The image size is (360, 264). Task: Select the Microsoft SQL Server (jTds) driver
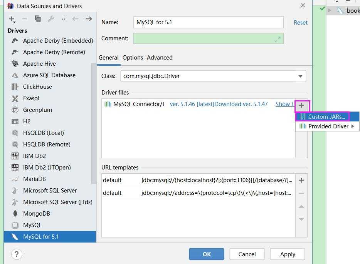(50, 202)
